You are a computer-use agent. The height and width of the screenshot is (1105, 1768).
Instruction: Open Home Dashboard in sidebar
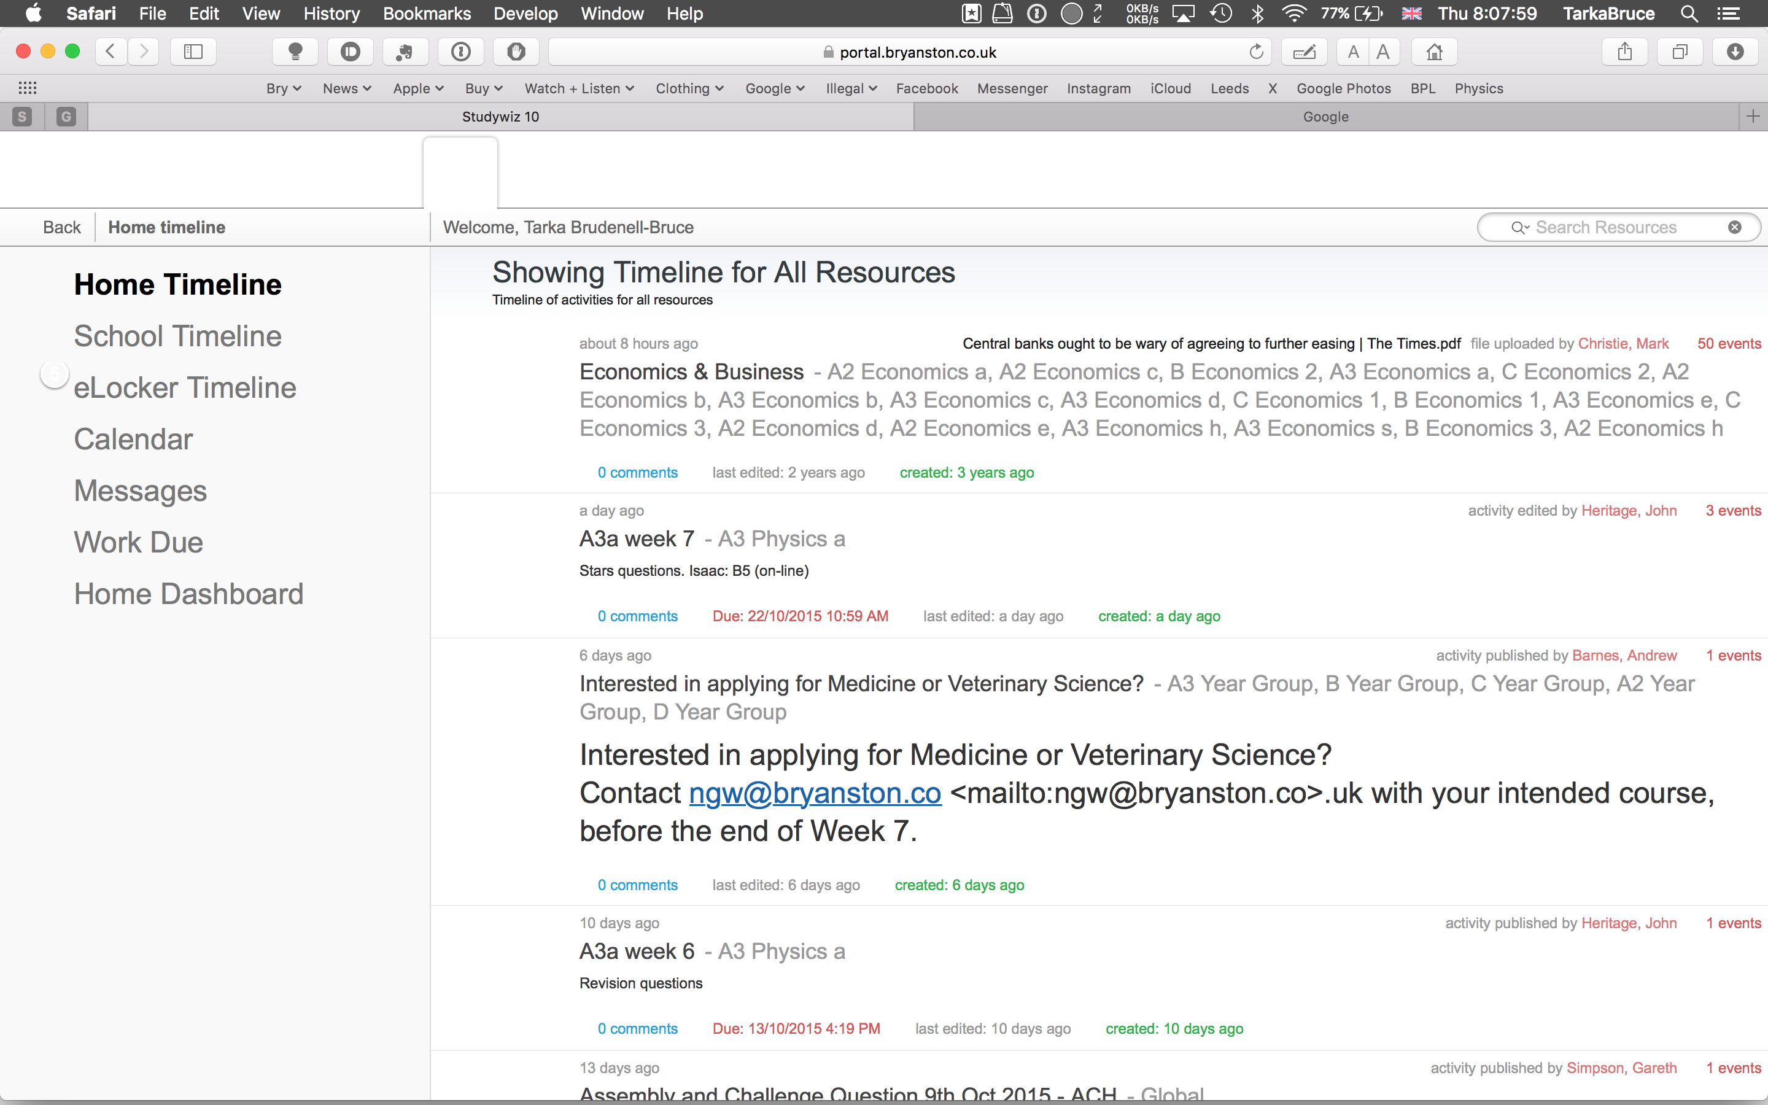click(188, 594)
